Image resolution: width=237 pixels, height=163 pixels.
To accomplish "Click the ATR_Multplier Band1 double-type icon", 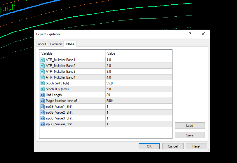I will pyautogui.click(x=42, y=60).
